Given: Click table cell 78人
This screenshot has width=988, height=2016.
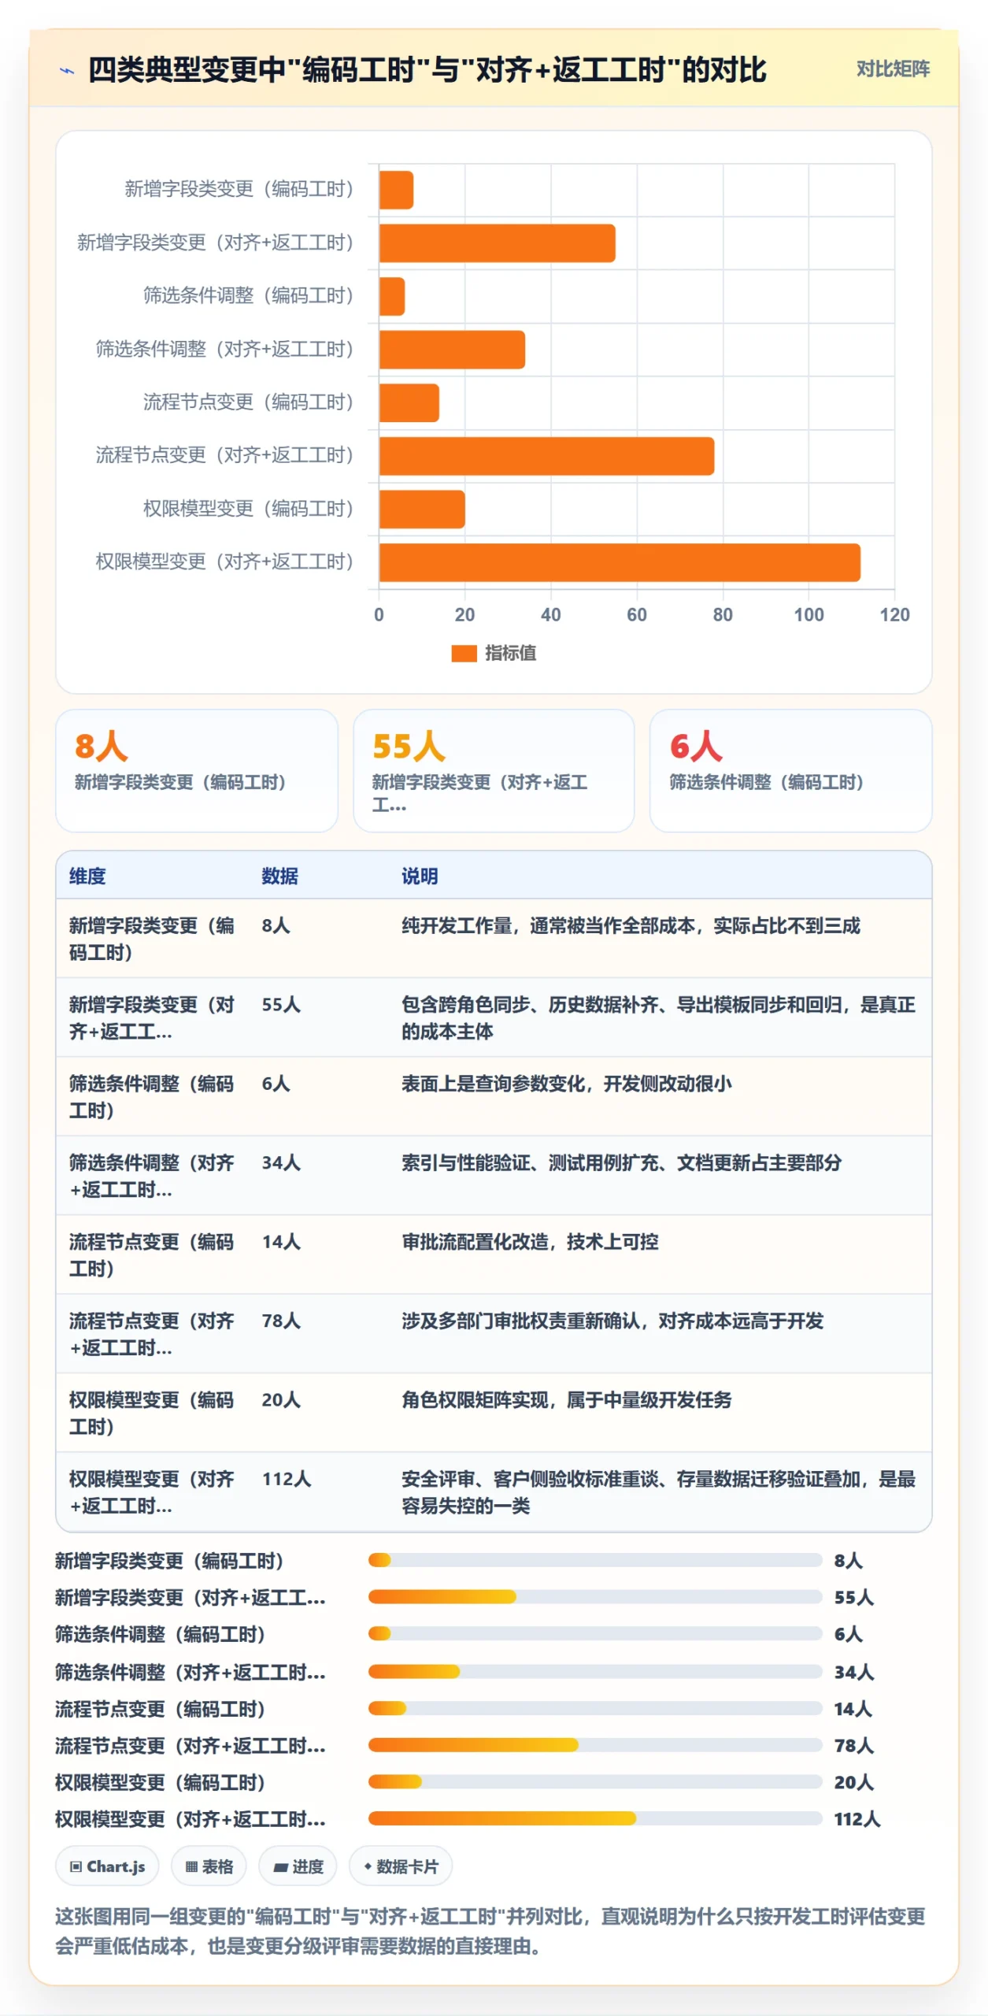Looking at the screenshot, I should [281, 1321].
